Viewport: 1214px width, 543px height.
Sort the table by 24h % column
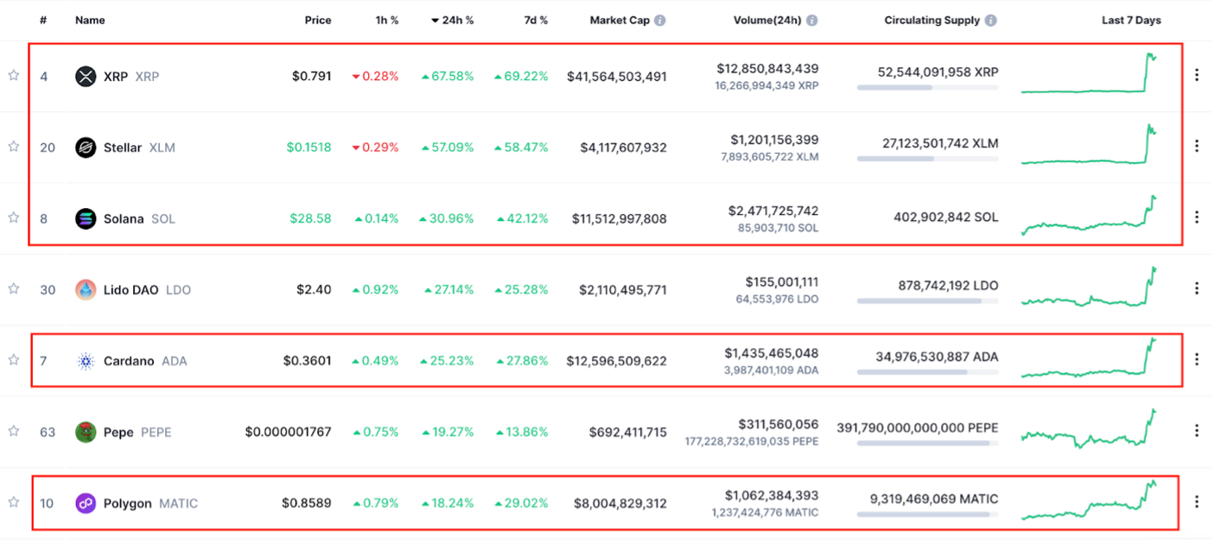click(453, 20)
